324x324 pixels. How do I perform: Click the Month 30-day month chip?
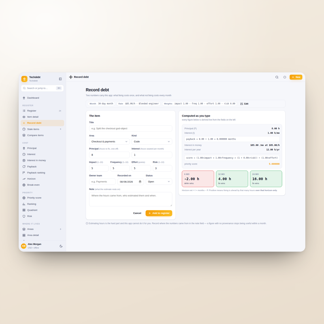click(x=102, y=104)
